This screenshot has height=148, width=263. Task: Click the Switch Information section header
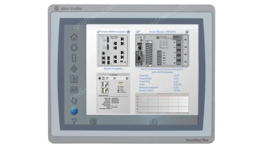pos(103,95)
